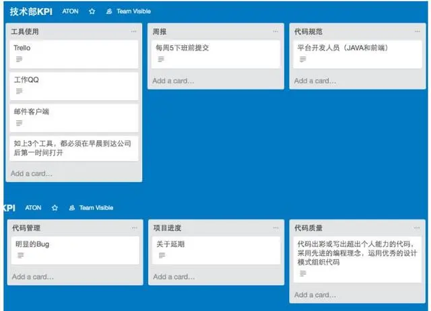The width and height of the screenshot is (431, 311).
Task: Star the 技术部KPI board in top header
Action: click(x=93, y=11)
